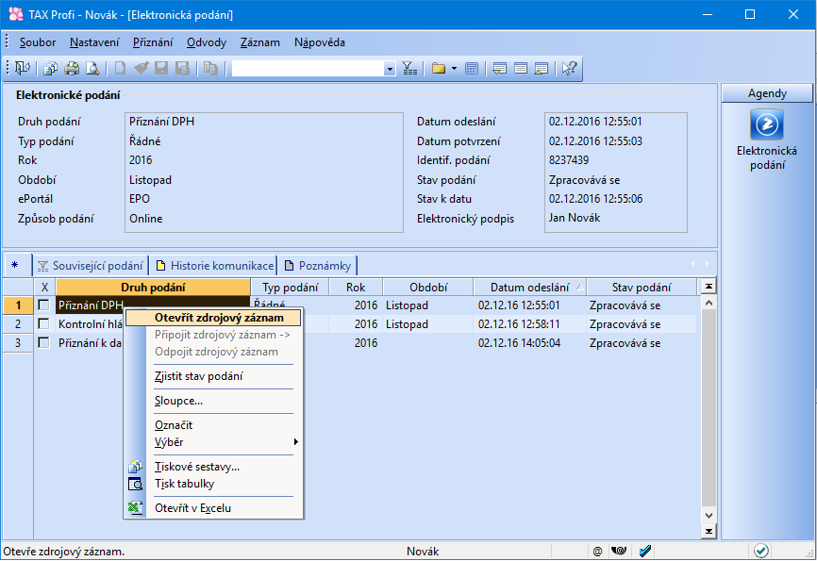Click the green checkmark status bar icon
The width and height of the screenshot is (817, 561).
click(760, 551)
